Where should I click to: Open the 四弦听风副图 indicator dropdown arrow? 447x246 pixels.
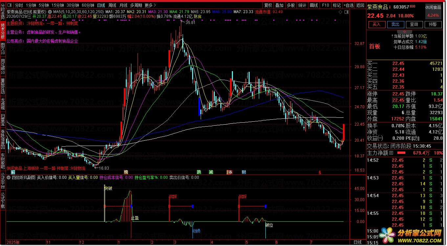[x=8, y=177]
